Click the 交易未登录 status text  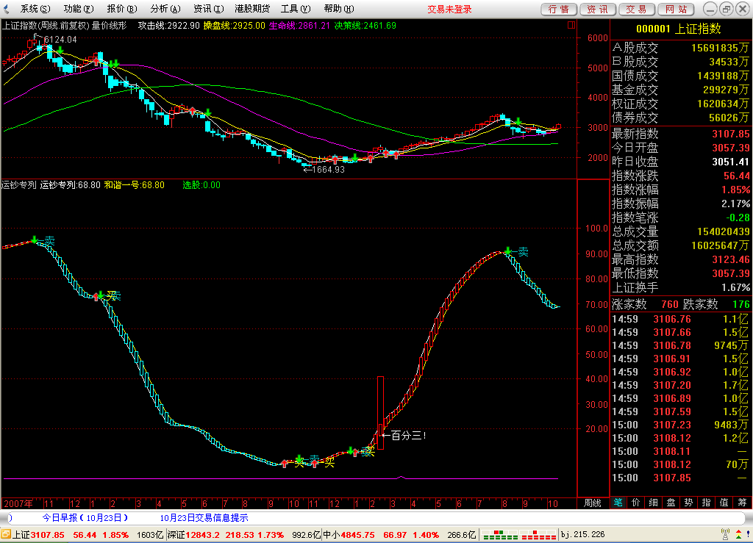pos(449,9)
